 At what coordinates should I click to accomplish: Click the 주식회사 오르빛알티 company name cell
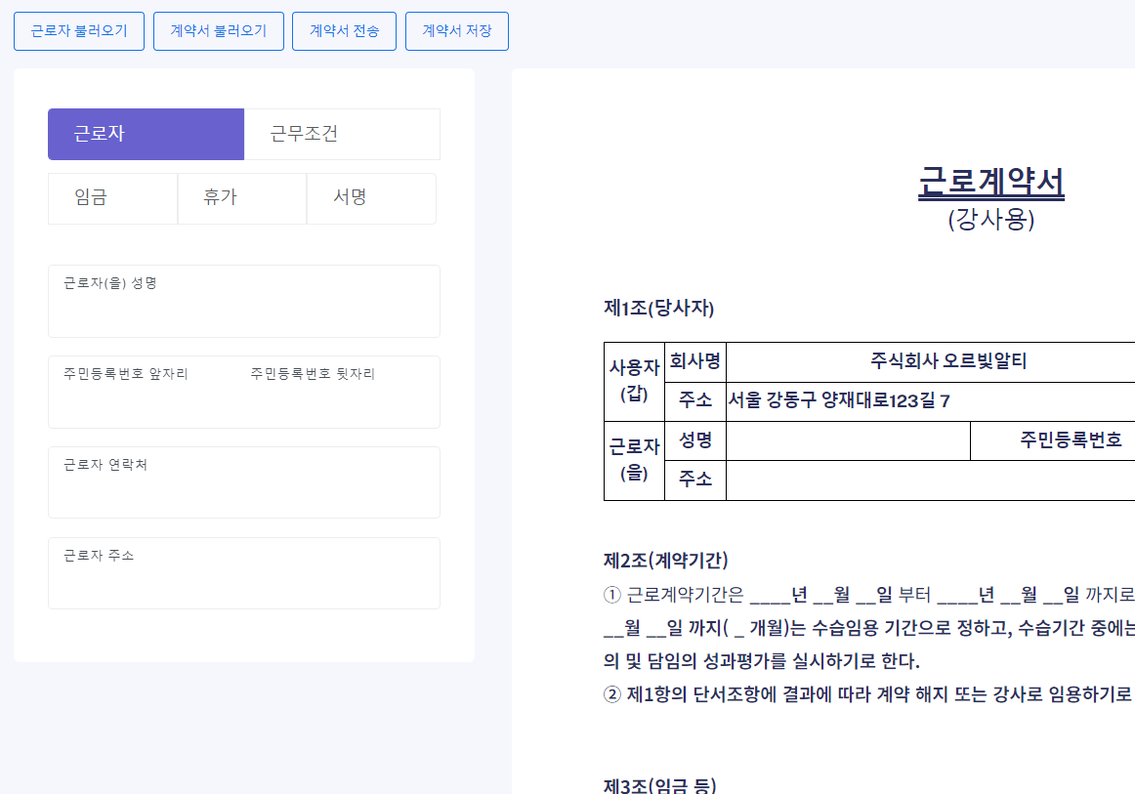point(948,361)
